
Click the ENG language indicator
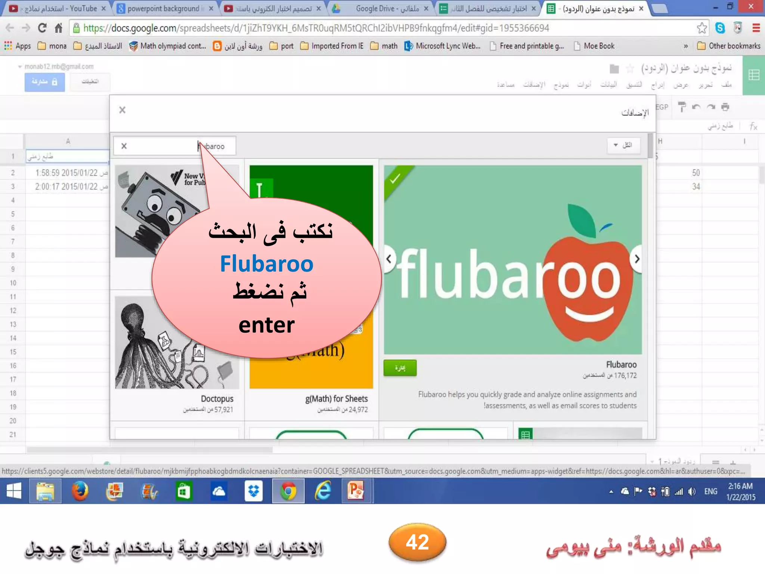click(x=710, y=491)
